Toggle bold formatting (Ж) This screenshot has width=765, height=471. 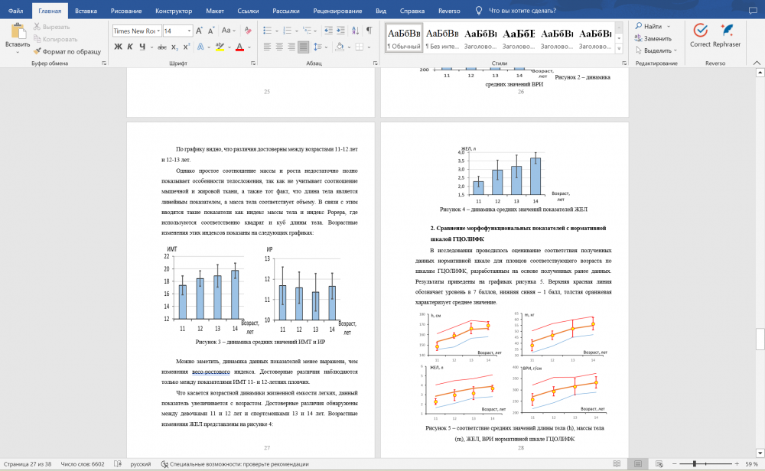119,47
